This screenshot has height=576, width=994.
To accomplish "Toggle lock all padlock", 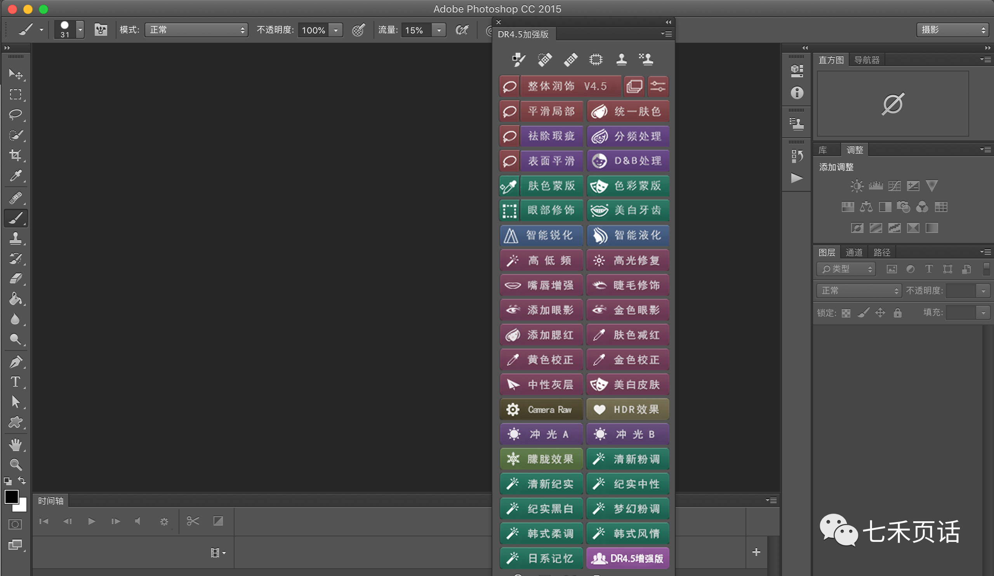I will click(898, 312).
